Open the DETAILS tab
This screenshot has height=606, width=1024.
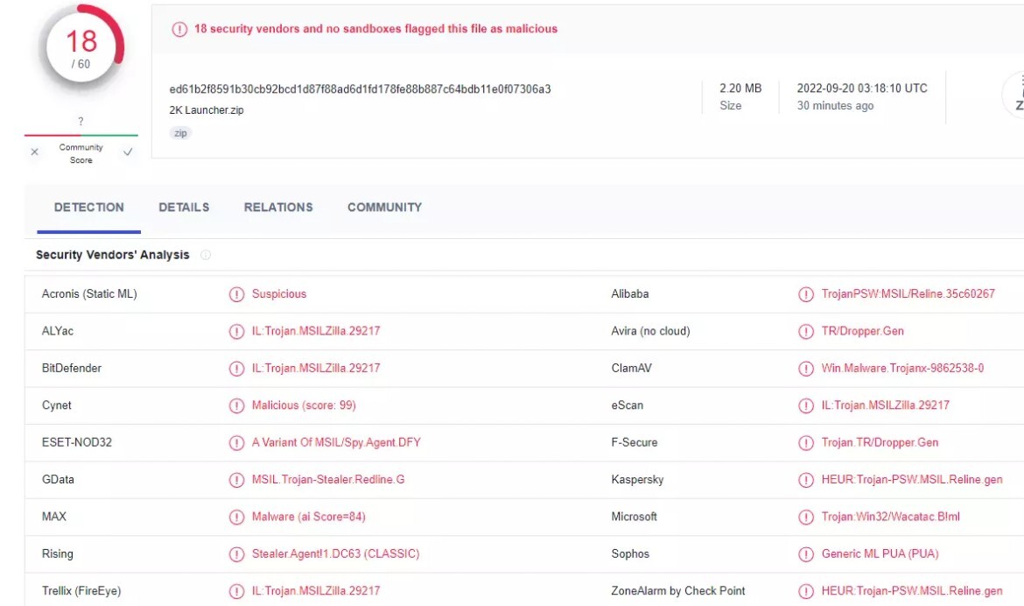coord(184,208)
